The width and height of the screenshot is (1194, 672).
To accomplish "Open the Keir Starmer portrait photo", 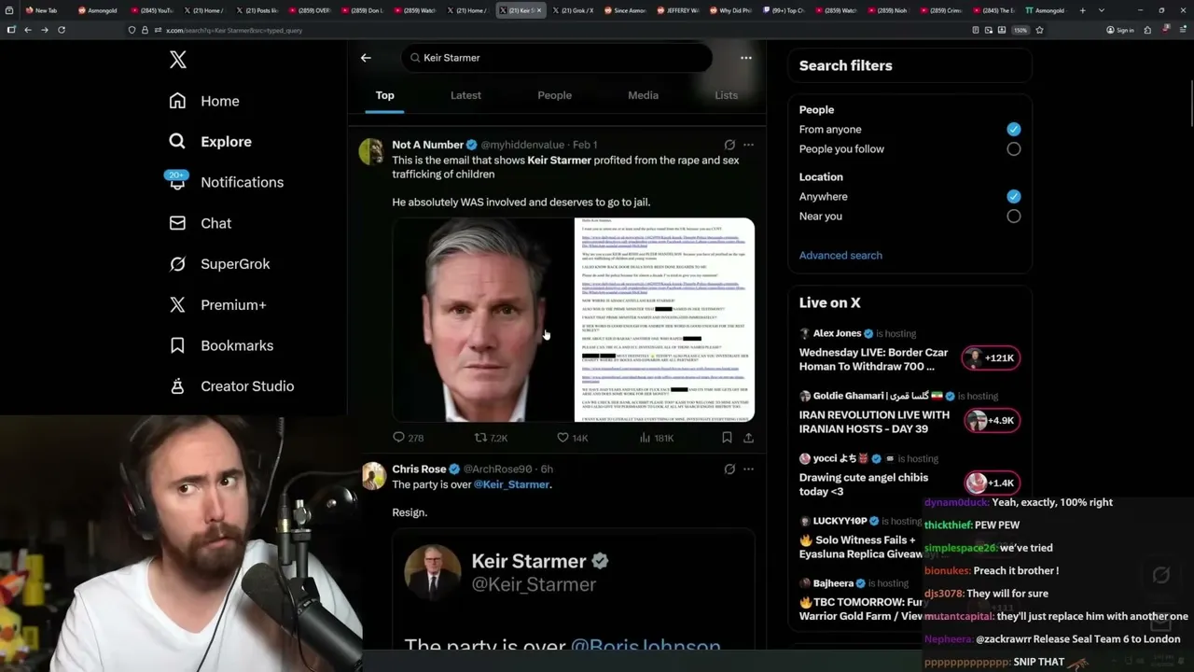I will pyautogui.click(x=482, y=319).
